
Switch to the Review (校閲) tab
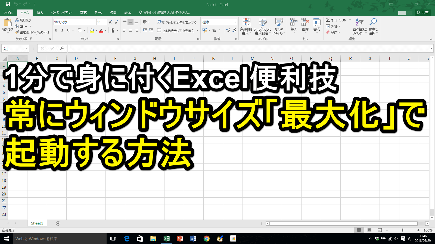(x=113, y=13)
